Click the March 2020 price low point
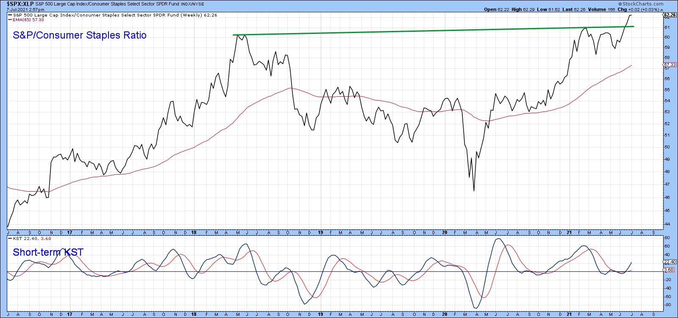This screenshot has width=678, height=318. click(474, 191)
